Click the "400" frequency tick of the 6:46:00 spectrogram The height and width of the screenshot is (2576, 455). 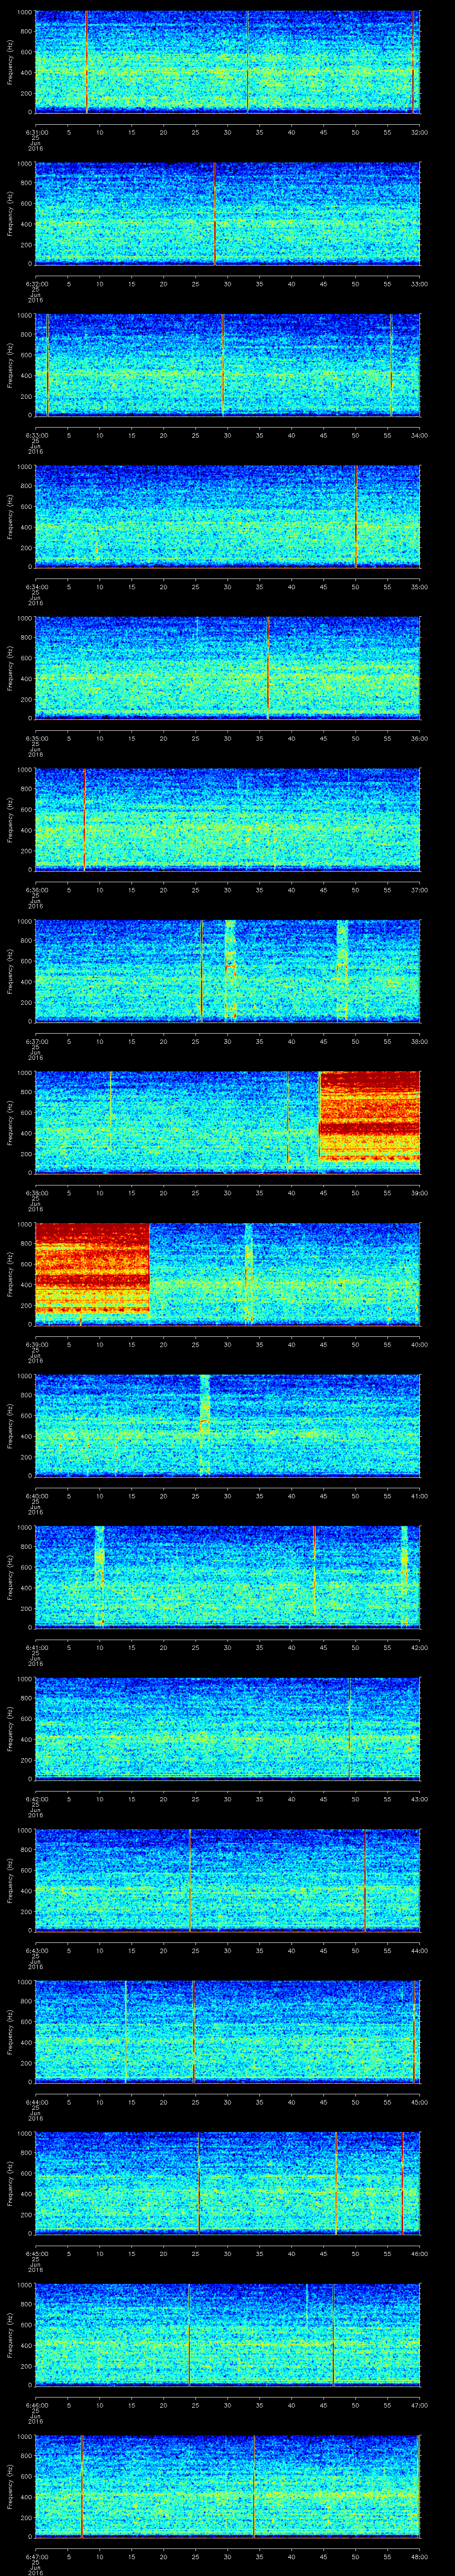26,2345
